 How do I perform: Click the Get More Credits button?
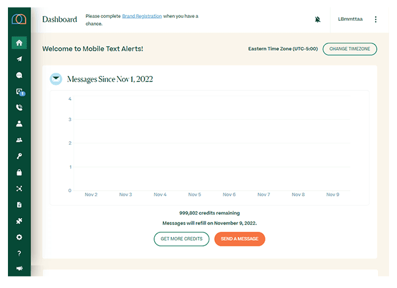click(181, 239)
